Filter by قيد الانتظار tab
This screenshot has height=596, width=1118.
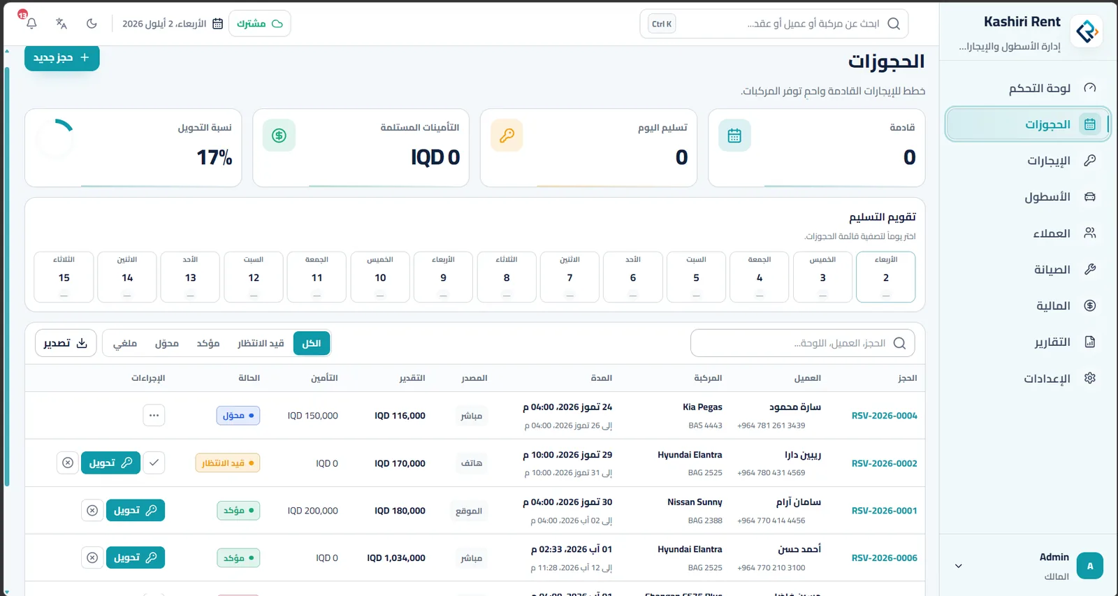tap(261, 343)
